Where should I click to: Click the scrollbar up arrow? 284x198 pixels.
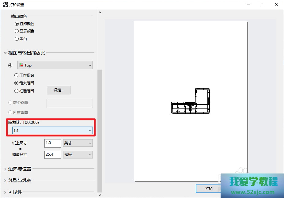point(99,12)
